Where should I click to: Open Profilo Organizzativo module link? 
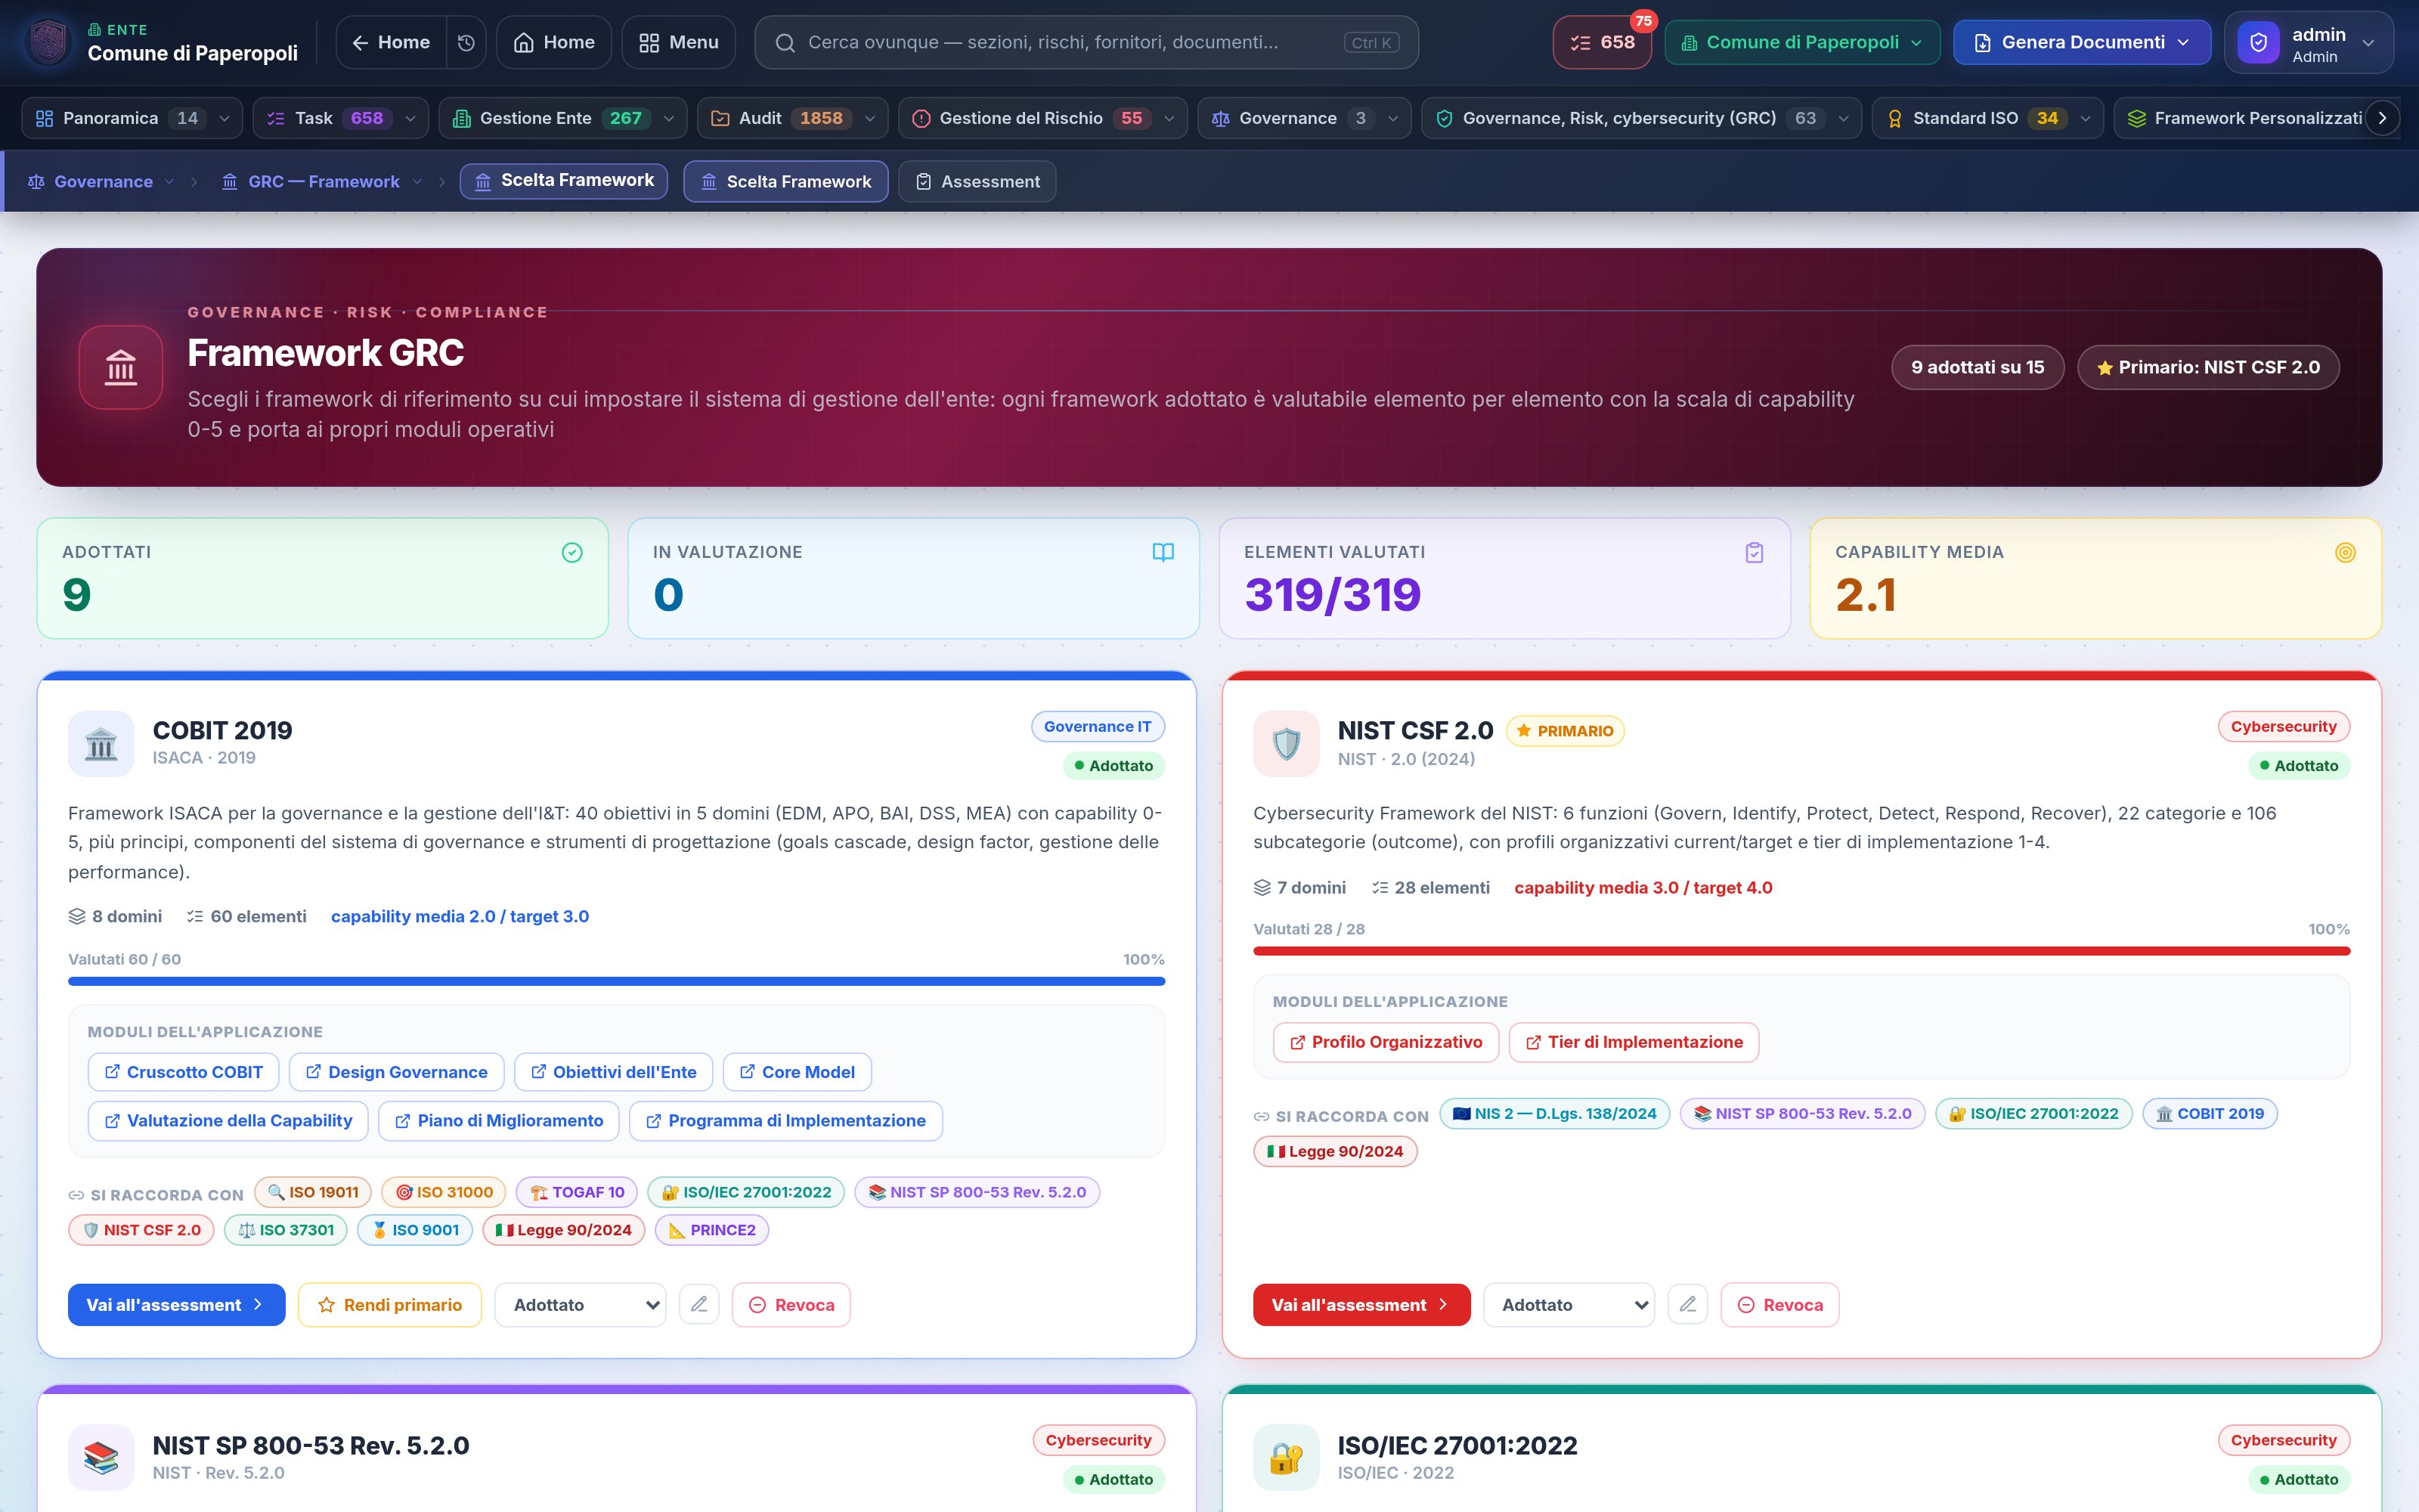(1386, 1042)
